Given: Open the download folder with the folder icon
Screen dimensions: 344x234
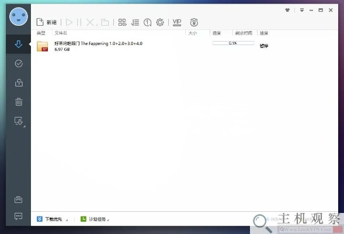Looking at the screenshot, I should (x=105, y=22).
